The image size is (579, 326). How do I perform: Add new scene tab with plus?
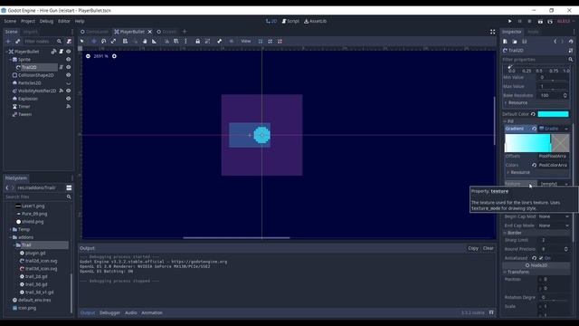coord(185,32)
